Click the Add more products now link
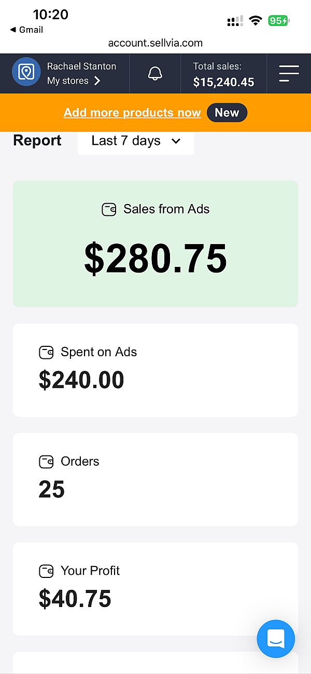Viewport: 311px width, 674px height. coord(132,113)
